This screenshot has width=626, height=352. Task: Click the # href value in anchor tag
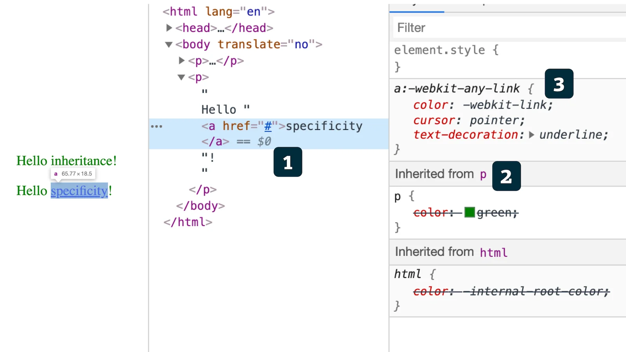click(x=268, y=126)
